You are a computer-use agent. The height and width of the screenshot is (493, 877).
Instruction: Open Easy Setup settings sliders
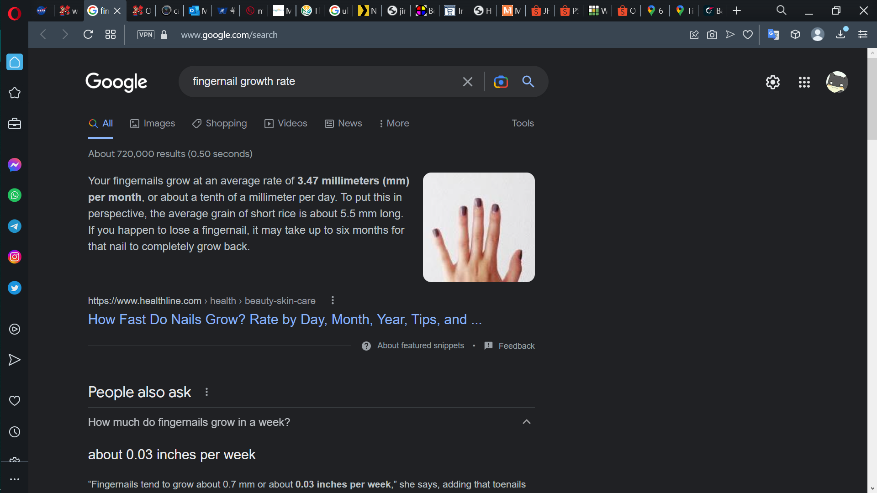click(x=863, y=35)
